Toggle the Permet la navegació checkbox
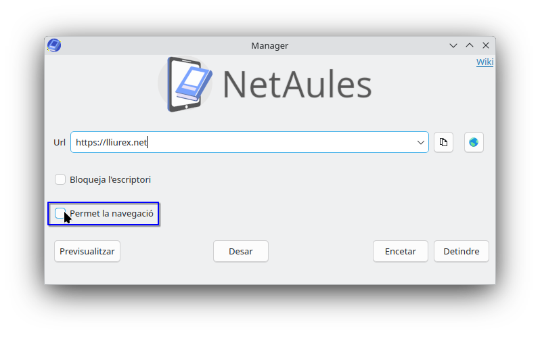The image size is (540, 337). point(60,214)
